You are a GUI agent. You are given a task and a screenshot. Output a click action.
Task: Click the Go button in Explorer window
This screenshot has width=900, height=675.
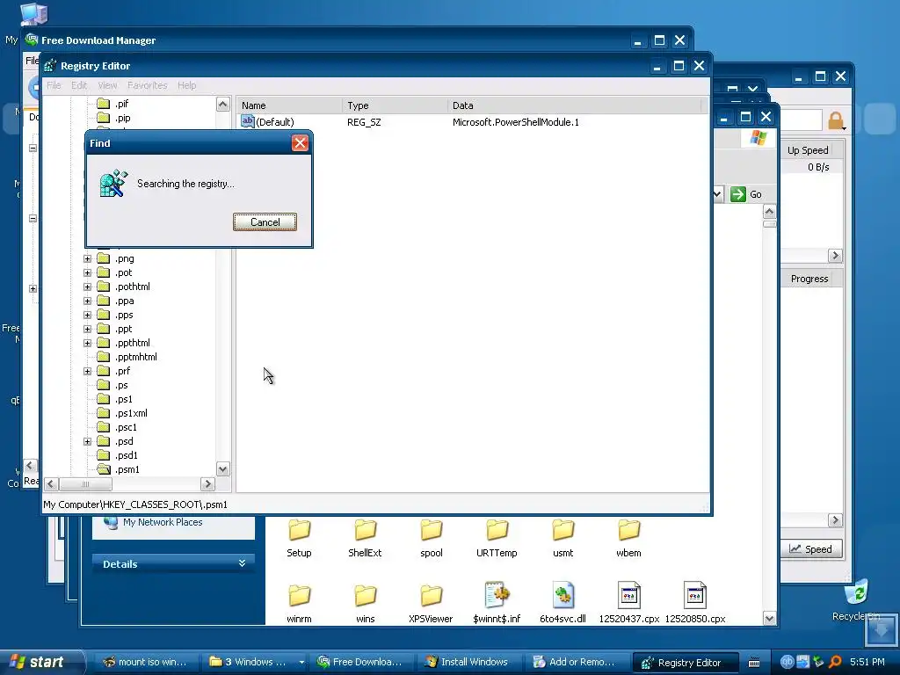[x=746, y=194]
